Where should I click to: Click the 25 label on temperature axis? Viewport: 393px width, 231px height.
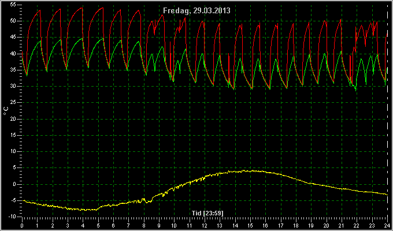tap(13, 103)
